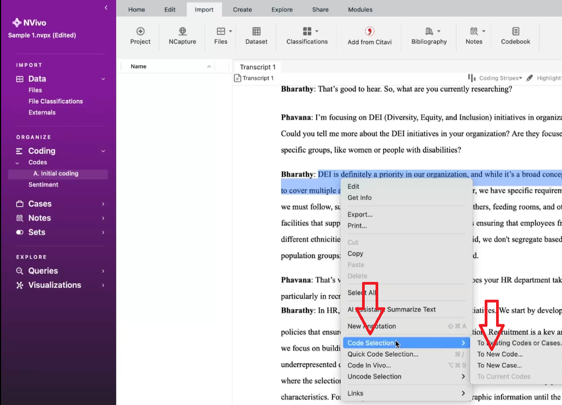Screen dimensions: 562x405
Task: Open the Notes ribbon dropdown arrow
Action: (484, 31)
